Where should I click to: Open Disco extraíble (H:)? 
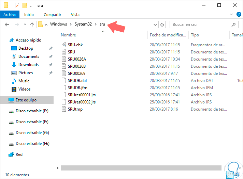coord(32,144)
